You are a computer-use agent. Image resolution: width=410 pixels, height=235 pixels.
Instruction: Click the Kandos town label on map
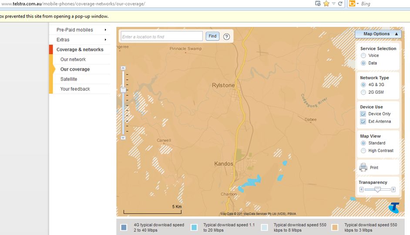(224, 163)
